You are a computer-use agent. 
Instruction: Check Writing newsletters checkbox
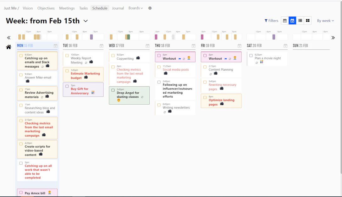[159, 105]
